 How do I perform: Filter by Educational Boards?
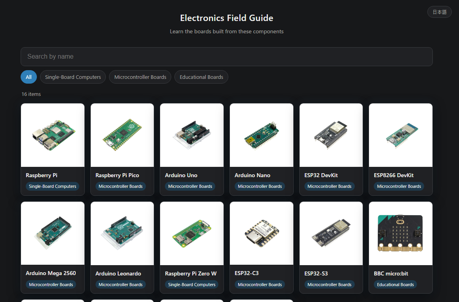pos(201,77)
